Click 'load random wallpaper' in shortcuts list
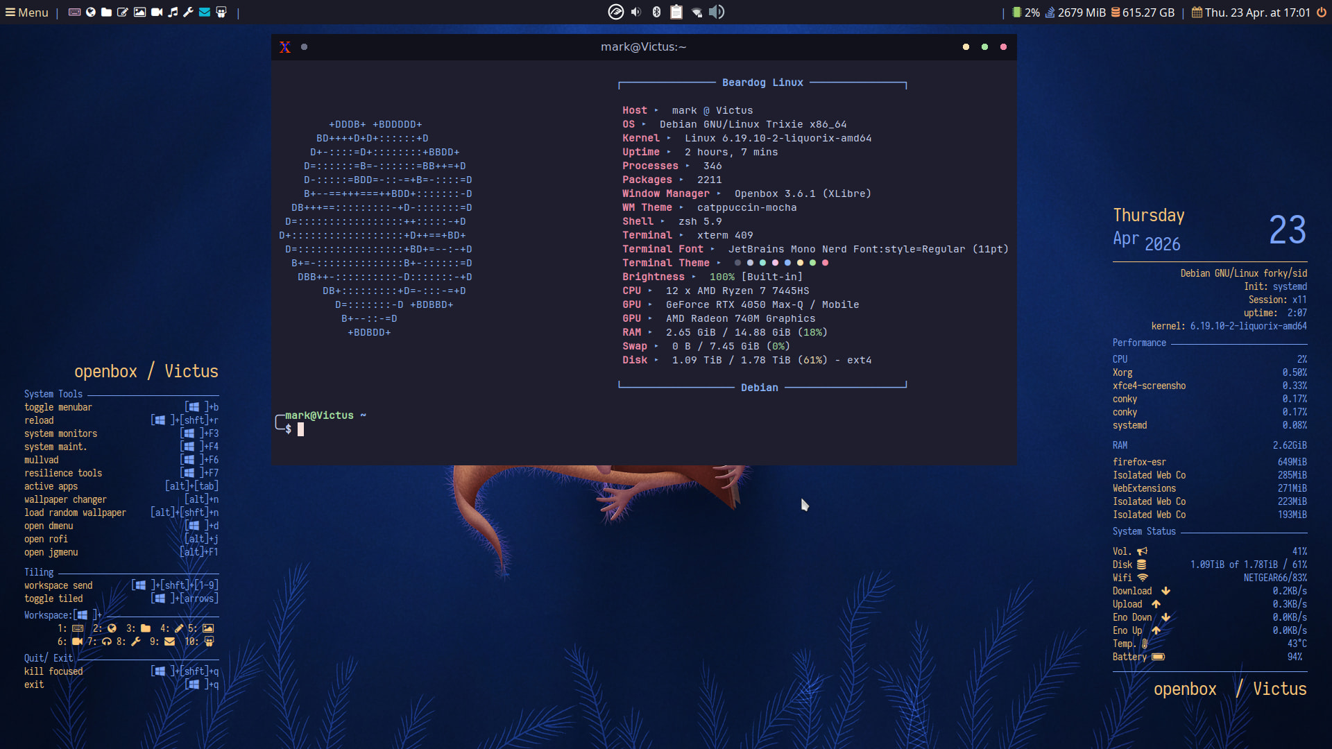This screenshot has width=1332, height=749. coord(75,513)
